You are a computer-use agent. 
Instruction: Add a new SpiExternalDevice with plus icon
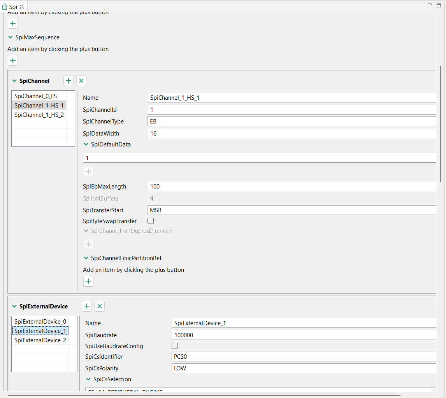(87, 306)
